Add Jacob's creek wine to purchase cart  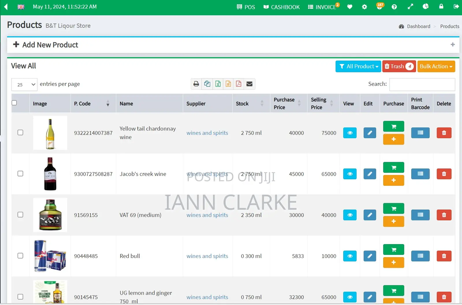click(x=394, y=167)
